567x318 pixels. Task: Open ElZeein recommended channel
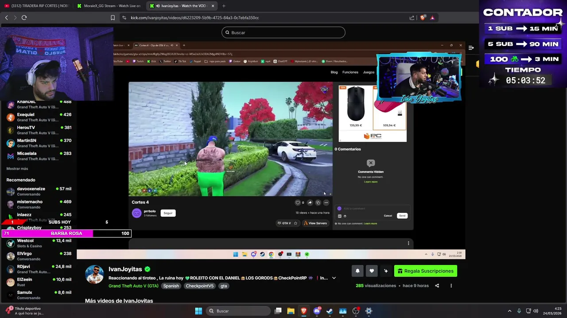(39, 282)
